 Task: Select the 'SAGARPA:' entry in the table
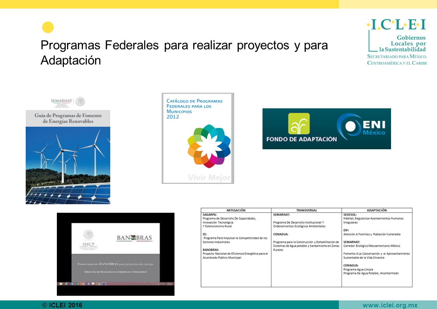click(210, 215)
